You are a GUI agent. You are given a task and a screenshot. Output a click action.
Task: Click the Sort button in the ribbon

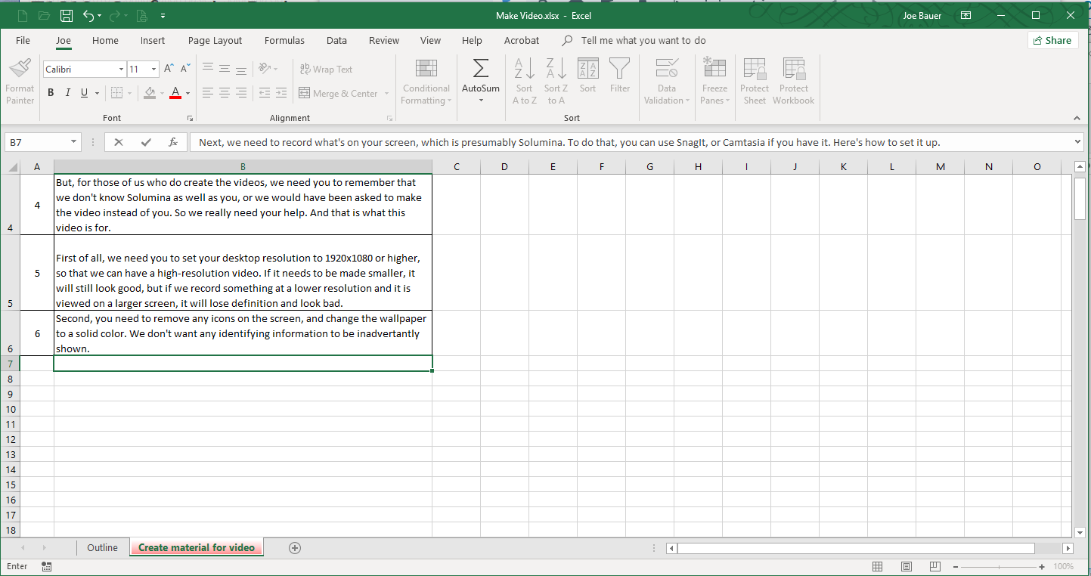(587, 76)
